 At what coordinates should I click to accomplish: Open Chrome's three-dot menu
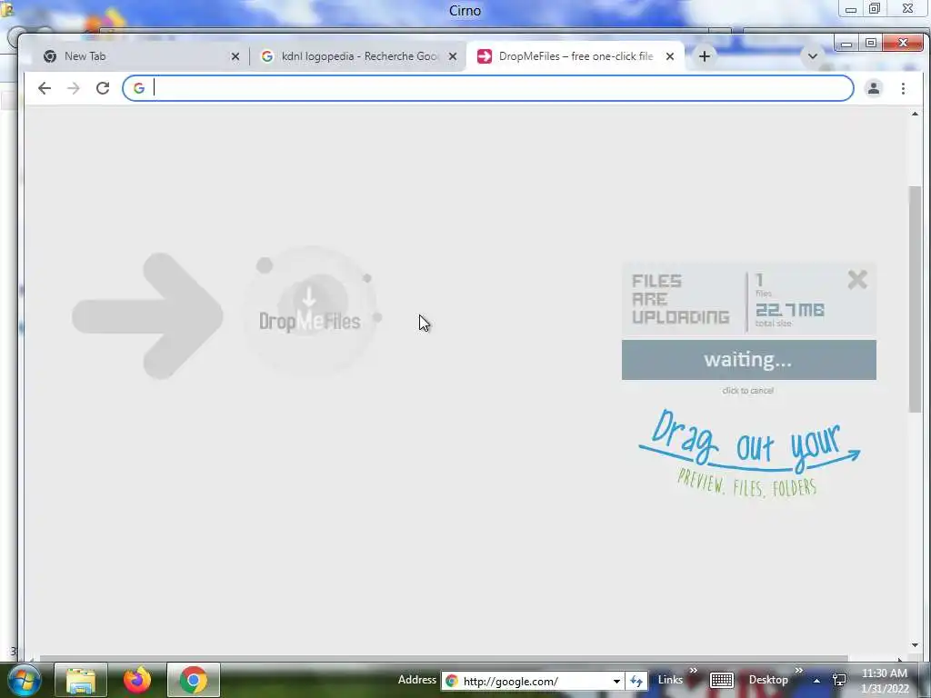903,88
